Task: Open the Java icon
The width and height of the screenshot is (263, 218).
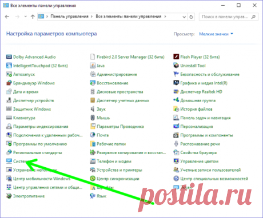Action: click(93, 66)
